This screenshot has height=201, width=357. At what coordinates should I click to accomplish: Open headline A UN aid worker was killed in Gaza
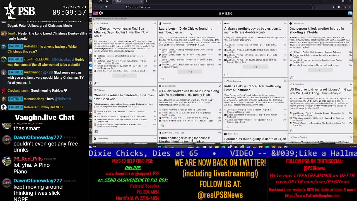point(189,93)
